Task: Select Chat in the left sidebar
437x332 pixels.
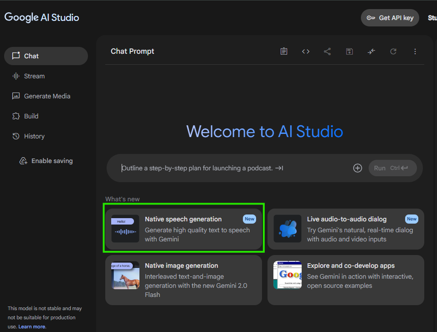Action: pyautogui.click(x=46, y=56)
